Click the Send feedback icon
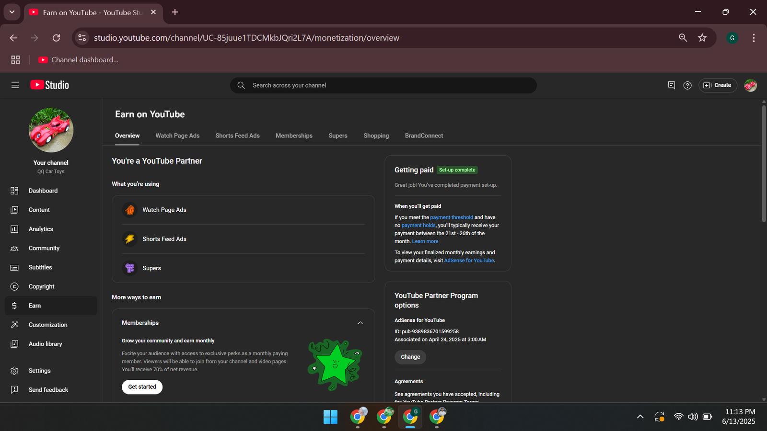767x431 pixels. [x=14, y=390]
